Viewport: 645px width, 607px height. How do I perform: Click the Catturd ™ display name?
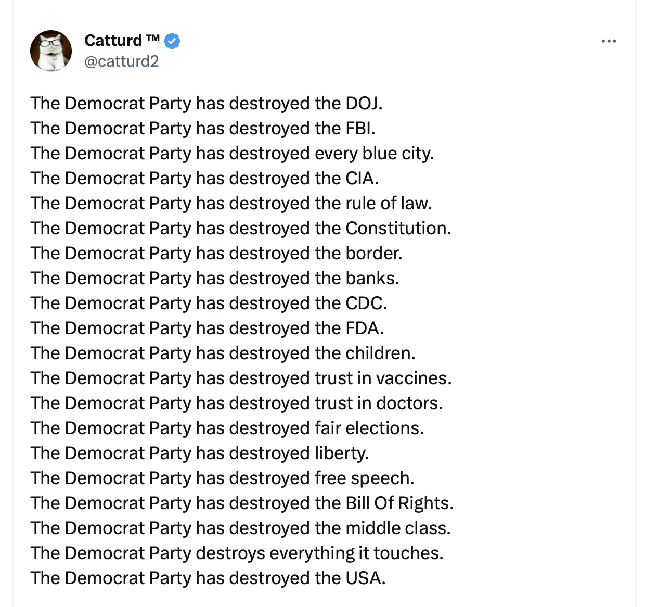[x=121, y=41]
